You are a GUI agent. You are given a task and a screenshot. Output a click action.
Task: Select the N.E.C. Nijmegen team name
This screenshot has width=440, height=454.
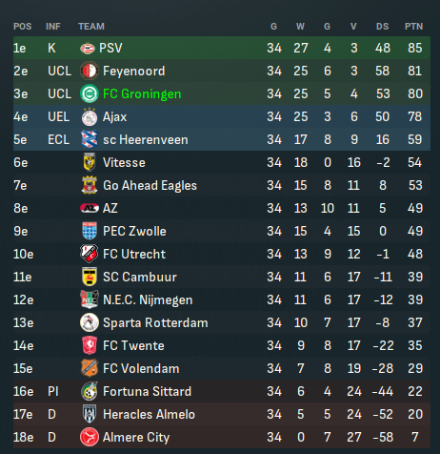[148, 299]
